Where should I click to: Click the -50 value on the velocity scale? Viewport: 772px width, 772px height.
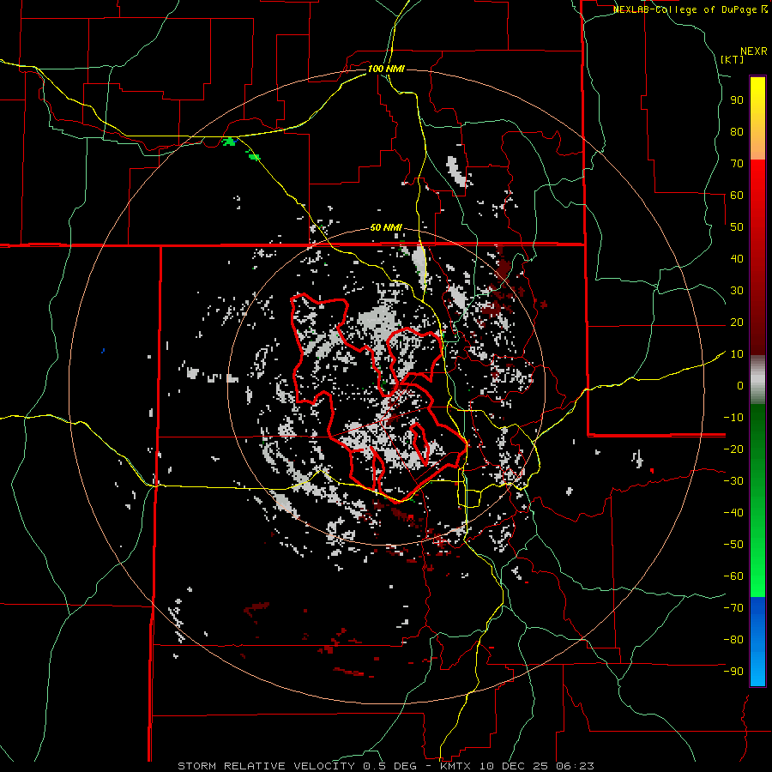pos(733,544)
